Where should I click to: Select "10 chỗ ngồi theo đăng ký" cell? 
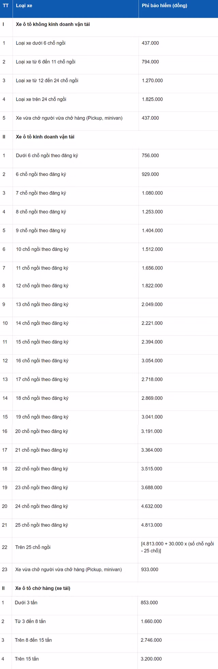point(42,249)
